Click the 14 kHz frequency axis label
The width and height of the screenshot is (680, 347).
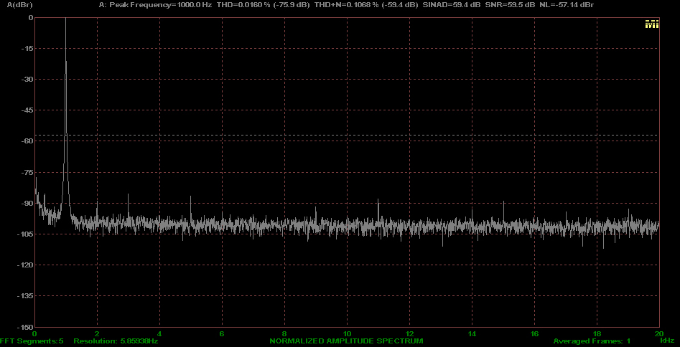(x=472, y=333)
